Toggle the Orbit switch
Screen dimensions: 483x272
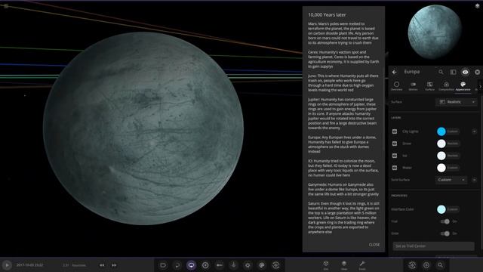pos(445,233)
